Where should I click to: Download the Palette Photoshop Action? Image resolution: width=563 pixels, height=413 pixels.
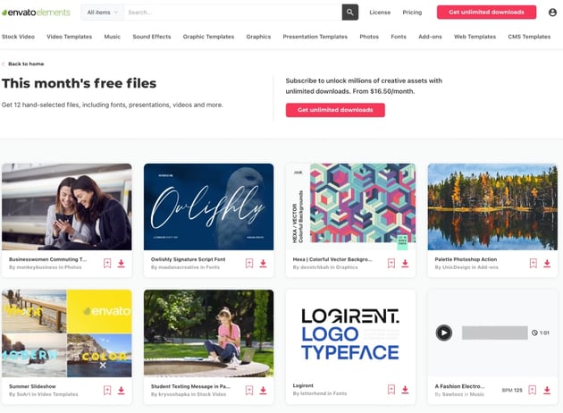(x=547, y=263)
